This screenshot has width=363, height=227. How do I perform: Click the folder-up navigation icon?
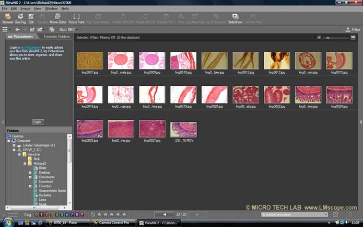[x=32, y=29]
